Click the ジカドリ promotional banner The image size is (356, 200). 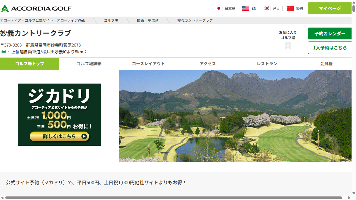tap(59, 115)
